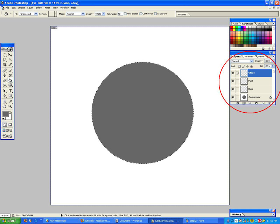This screenshot has height=224, width=280.
Task: Switch to the Channels tab
Action: 249,56
